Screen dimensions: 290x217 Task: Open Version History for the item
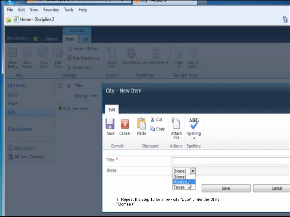tap(85, 49)
